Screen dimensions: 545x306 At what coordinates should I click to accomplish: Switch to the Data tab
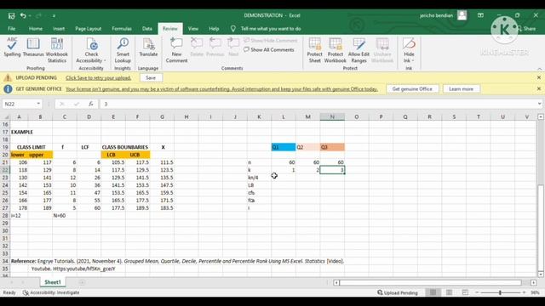point(147,29)
